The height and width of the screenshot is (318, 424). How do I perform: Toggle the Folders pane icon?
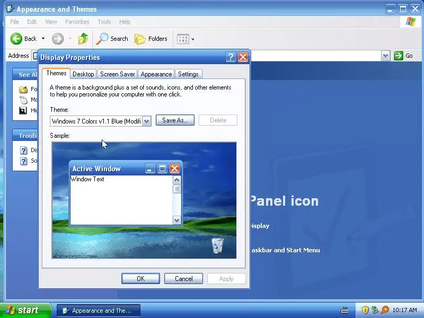point(140,39)
